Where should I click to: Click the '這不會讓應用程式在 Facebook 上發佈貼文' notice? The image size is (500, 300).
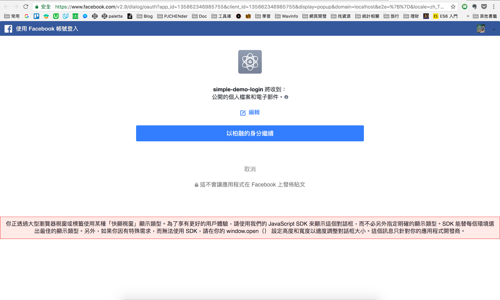click(x=250, y=185)
